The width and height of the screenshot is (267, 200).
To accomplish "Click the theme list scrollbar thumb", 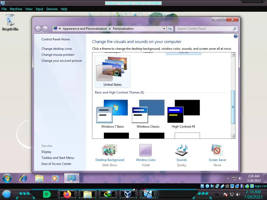I will click(x=233, y=107).
